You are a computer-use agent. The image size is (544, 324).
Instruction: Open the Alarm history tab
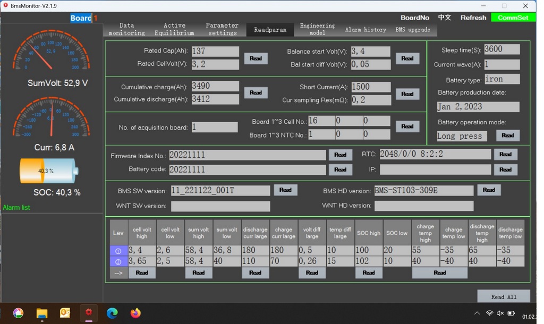point(365,30)
